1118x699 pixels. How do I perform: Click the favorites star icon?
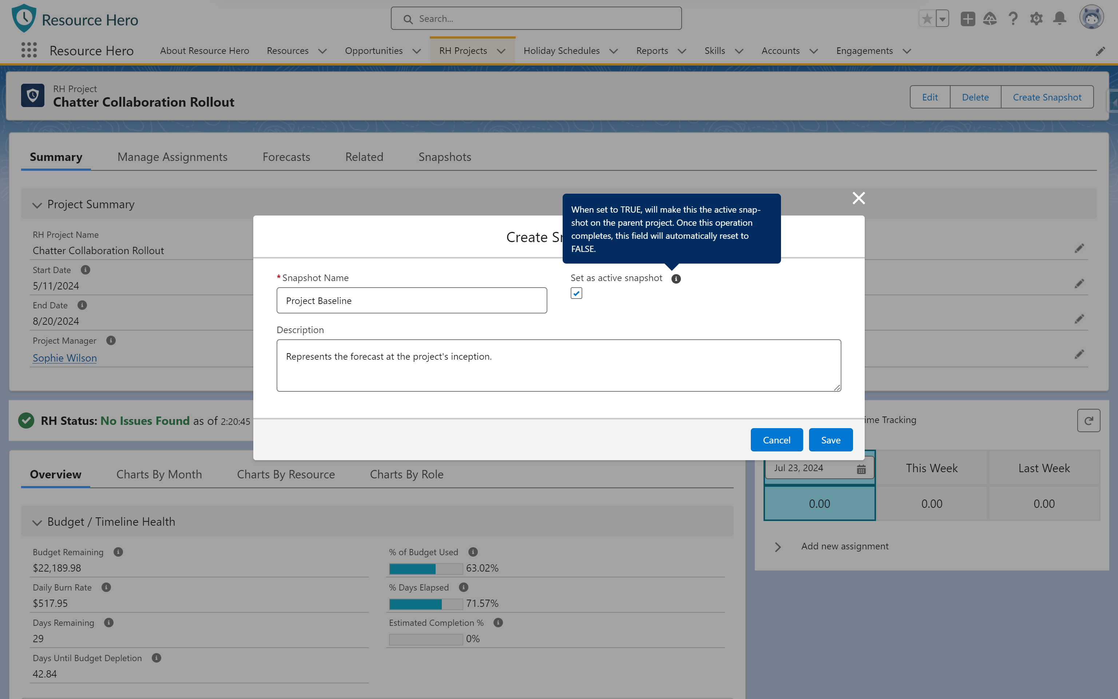pos(927,19)
